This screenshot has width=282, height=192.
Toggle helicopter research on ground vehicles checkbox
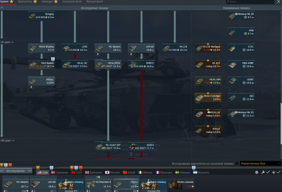click(237, 163)
